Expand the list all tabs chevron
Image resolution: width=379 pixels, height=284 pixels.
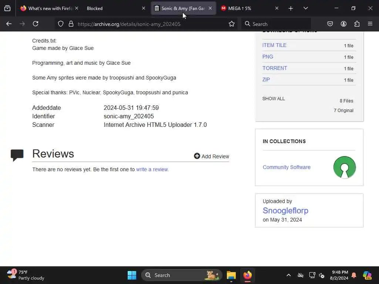[305, 9]
